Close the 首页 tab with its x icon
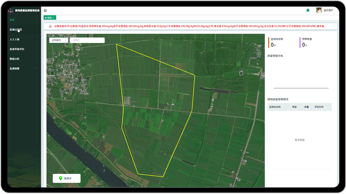This screenshot has height=194, width=346. (53, 18)
